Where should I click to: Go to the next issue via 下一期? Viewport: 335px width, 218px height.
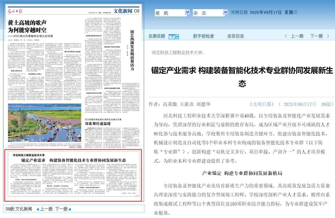click(x=316, y=36)
